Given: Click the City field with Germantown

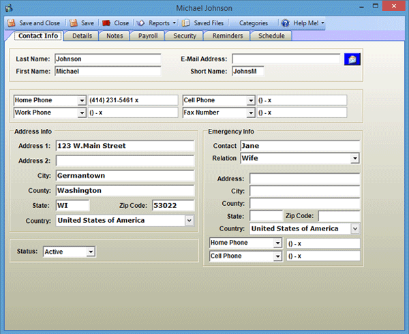Looking at the screenshot, I should 125,176.
